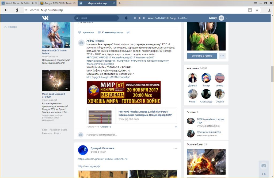Open the camera widget icon at bottom right

(264, 166)
